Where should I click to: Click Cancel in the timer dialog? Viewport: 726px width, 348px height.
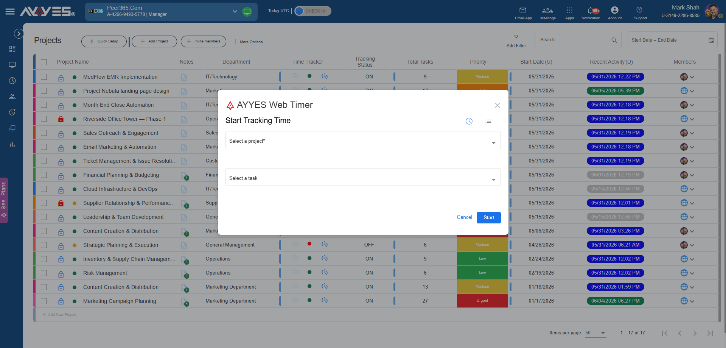pyautogui.click(x=464, y=217)
